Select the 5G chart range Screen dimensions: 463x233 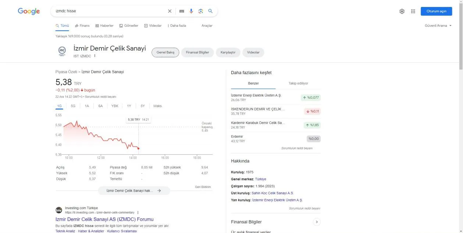73,106
